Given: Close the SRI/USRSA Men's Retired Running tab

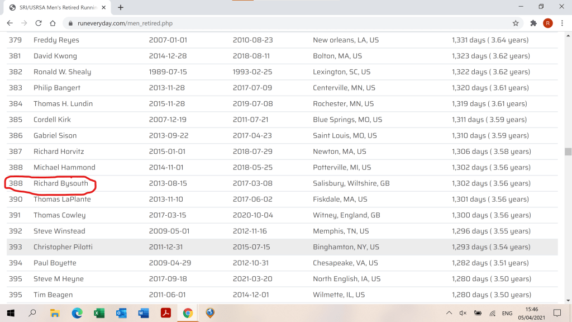Looking at the screenshot, I should click(106, 7).
